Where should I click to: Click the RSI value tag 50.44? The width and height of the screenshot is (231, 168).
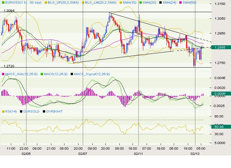[221, 127]
